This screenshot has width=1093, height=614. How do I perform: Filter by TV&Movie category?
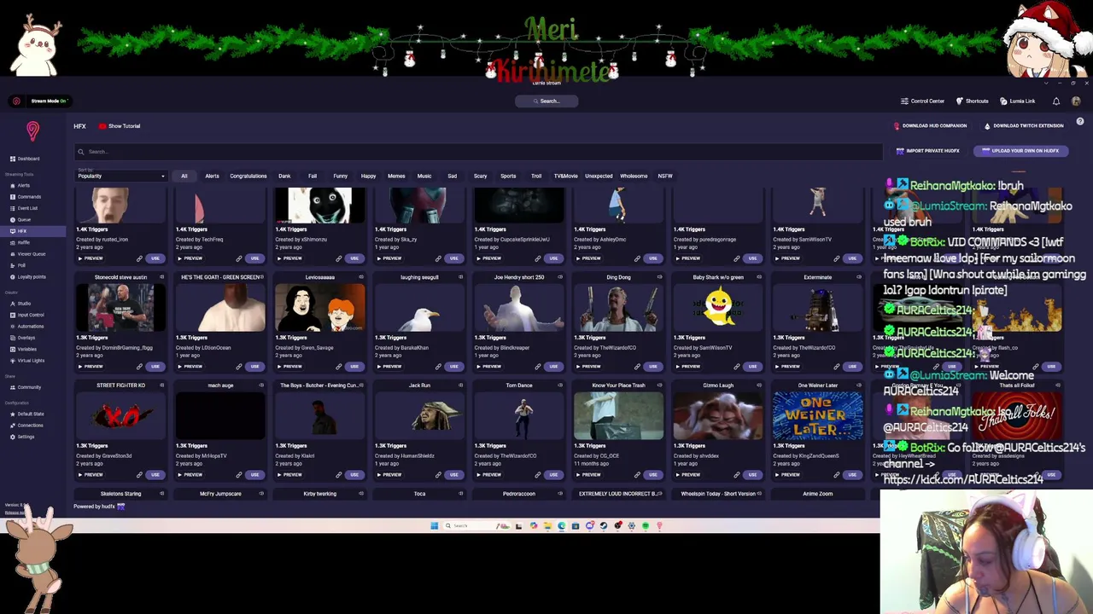[565, 176]
